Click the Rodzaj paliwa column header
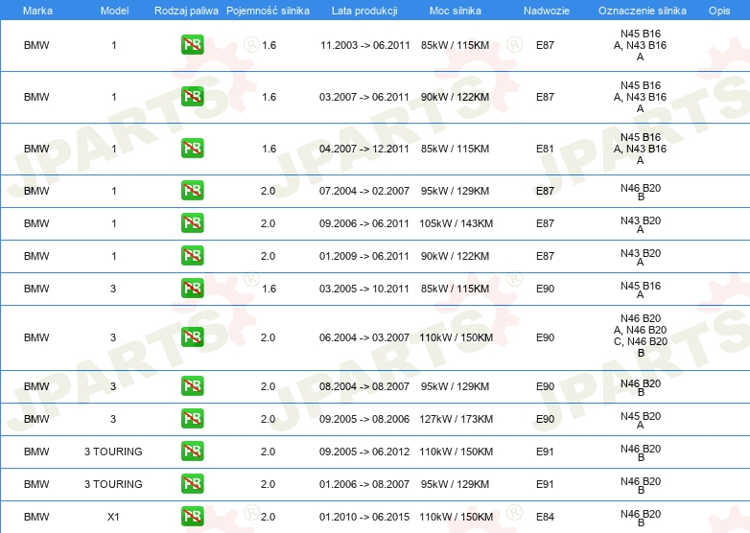This screenshot has width=750, height=533. 186,11
